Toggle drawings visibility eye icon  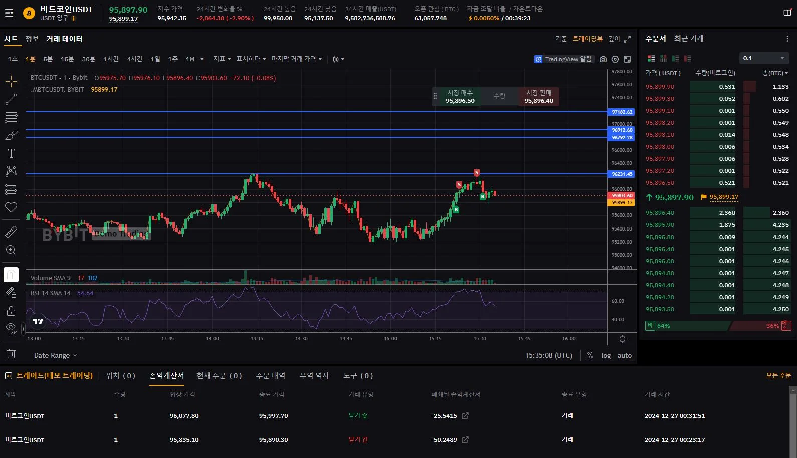coord(11,328)
